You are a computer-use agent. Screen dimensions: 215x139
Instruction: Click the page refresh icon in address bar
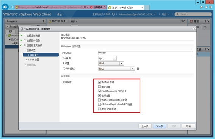click(x=105, y=8)
